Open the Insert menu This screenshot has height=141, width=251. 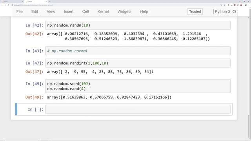(69, 11)
